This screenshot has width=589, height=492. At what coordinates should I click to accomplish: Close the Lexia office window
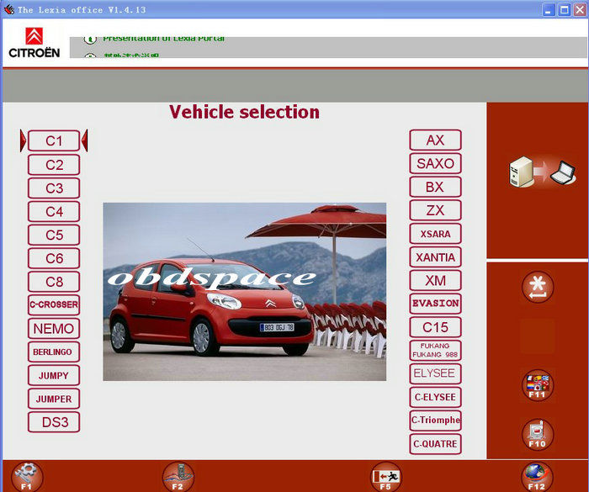coord(580,10)
